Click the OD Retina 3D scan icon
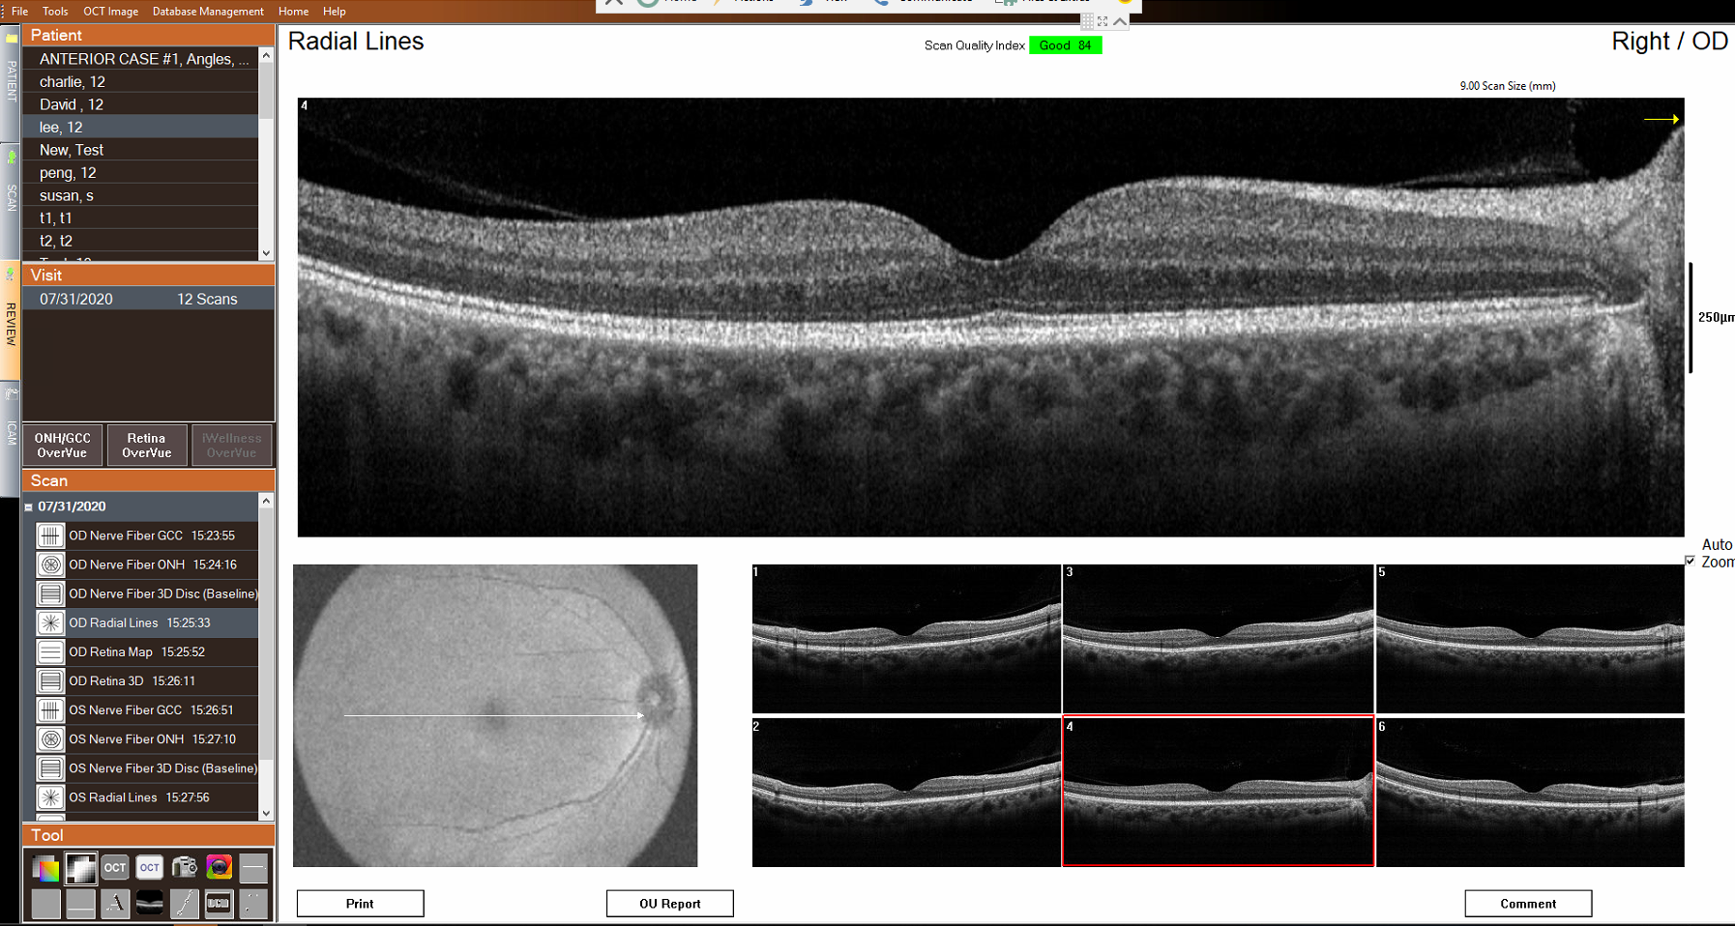This screenshot has height=926, width=1735. point(50,680)
